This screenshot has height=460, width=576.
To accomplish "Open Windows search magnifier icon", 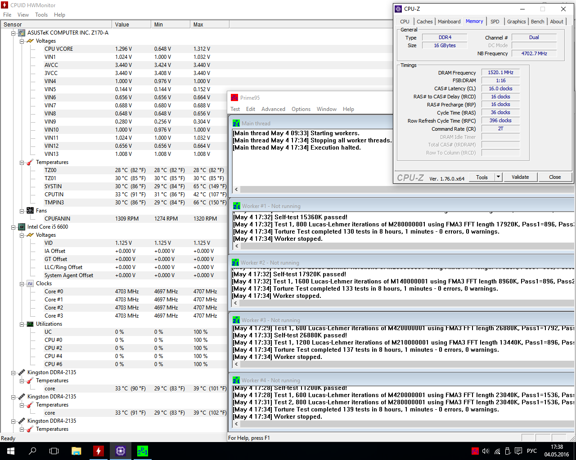I will [32, 451].
